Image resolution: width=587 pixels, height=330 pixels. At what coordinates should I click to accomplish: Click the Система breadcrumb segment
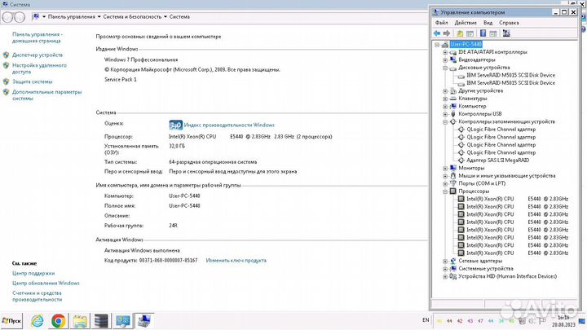point(179,17)
